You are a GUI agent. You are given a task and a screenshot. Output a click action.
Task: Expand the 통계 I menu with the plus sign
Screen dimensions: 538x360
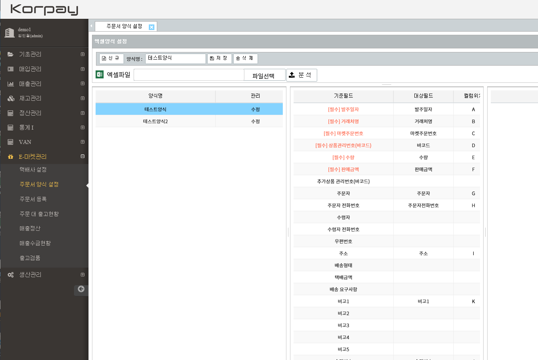click(82, 127)
